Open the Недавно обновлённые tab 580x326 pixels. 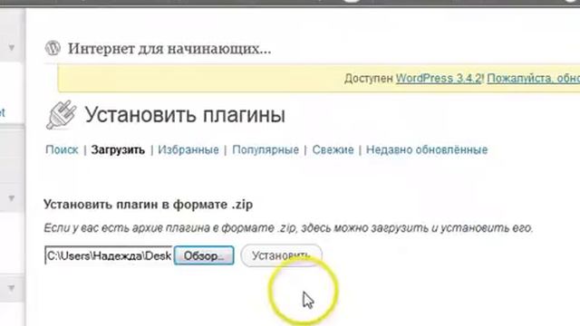click(427, 149)
